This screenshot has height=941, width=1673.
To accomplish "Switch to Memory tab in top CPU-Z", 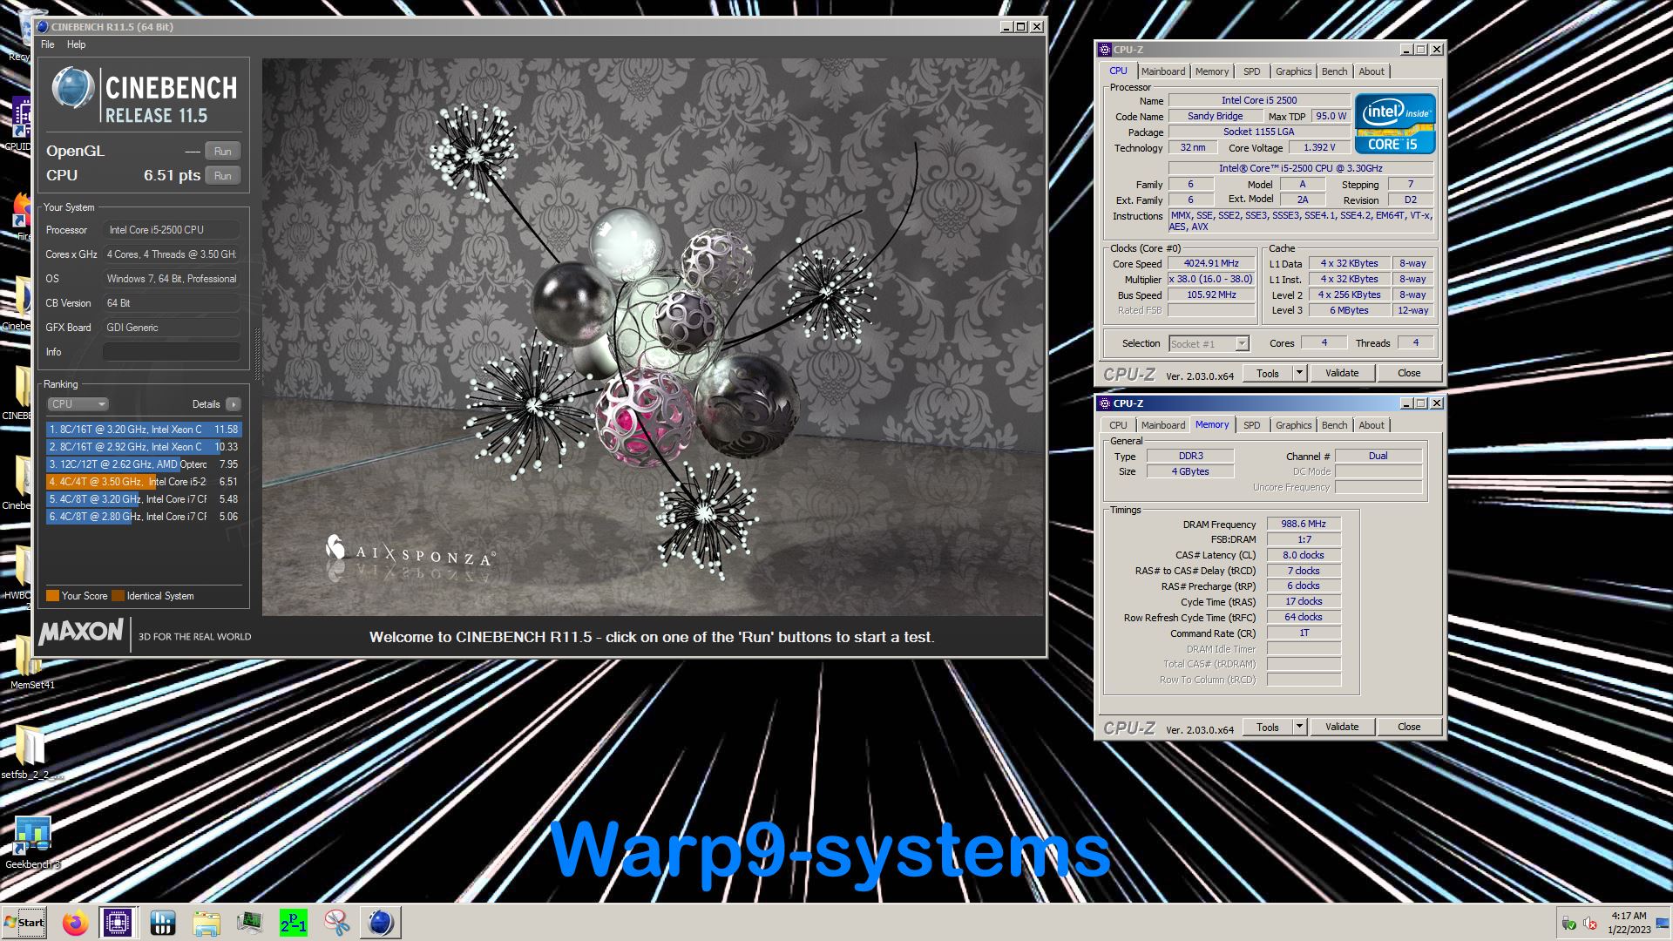I will point(1212,71).
